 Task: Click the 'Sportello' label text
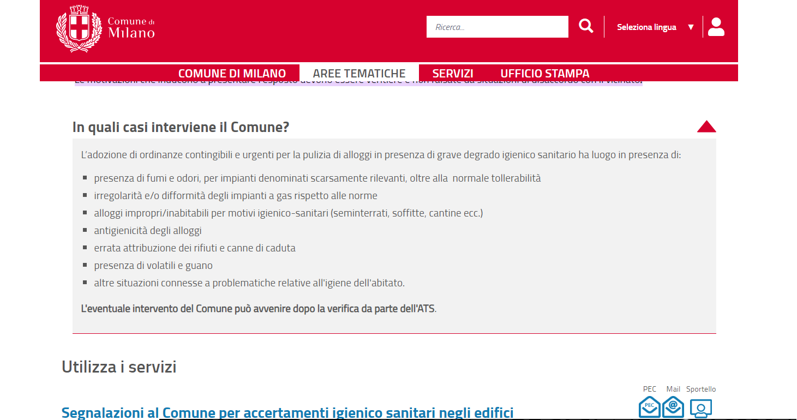point(701,389)
